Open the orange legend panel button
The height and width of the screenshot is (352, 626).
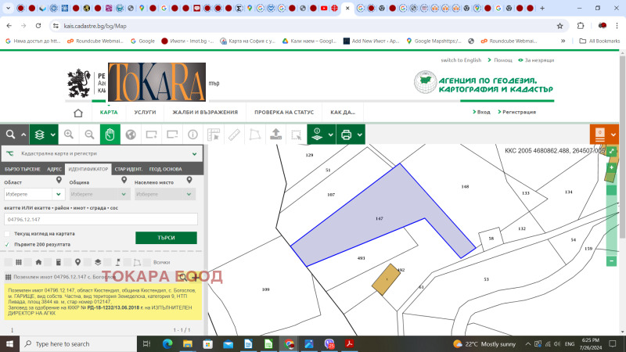tap(599, 135)
